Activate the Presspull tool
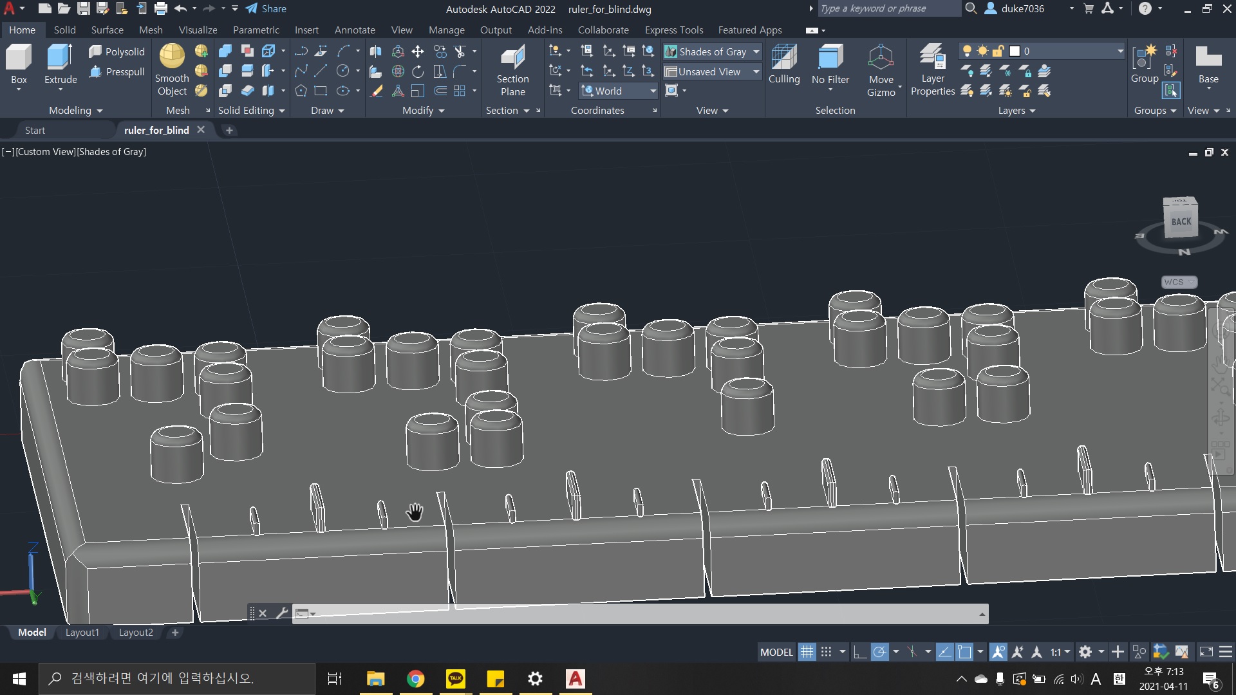Screen dimensions: 1236x695 pos(117,72)
